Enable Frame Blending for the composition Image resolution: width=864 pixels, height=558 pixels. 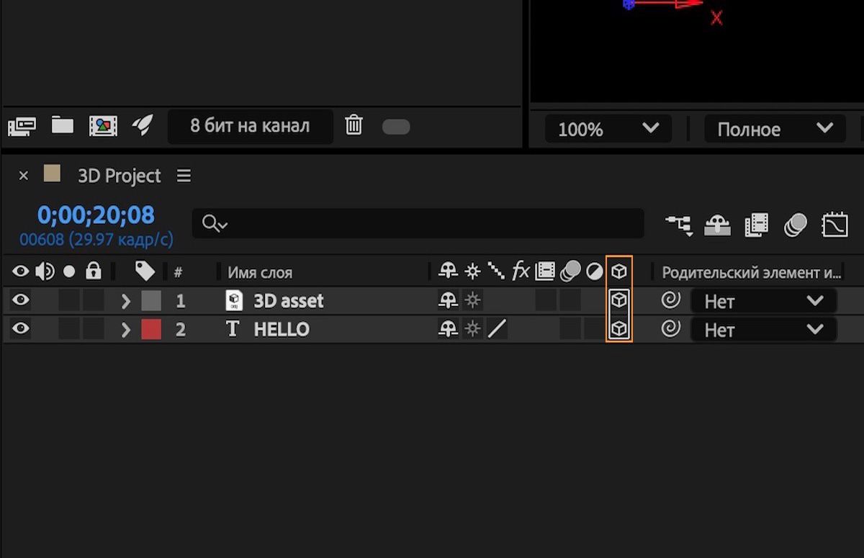[x=757, y=225]
